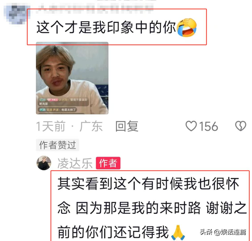Tap the broken-heart dislike icon
Viewport: 252px width, 241px height.
pos(241,126)
